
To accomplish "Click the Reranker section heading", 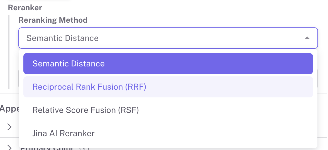I will tap(25, 7).
